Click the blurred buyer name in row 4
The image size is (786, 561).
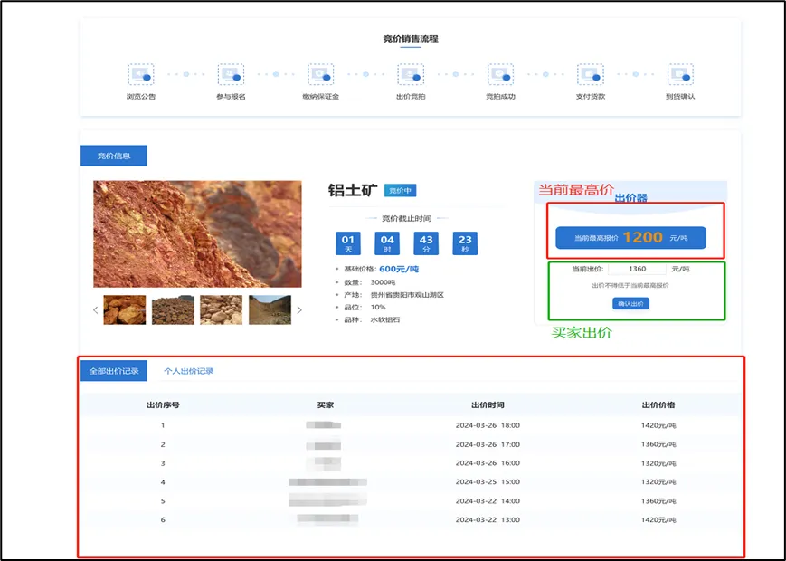[x=327, y=482]
